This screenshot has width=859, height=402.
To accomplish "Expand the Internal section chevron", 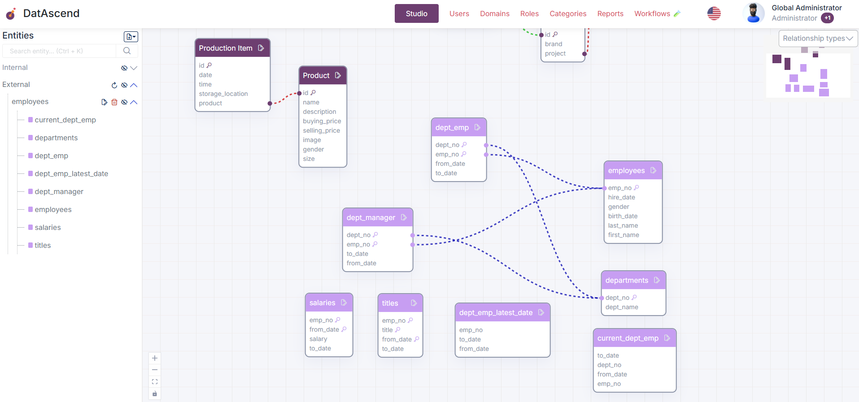I will pyautogui.click(x=134, y=68).
